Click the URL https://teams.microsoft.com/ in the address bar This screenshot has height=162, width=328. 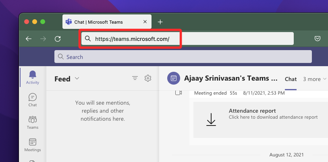(x=132, y=39)
